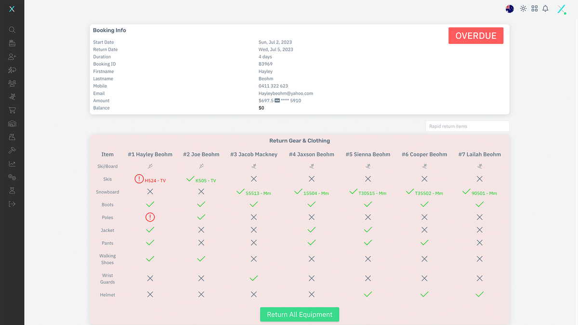
Task: Select Joe's returned ski K505 - TV
Action: [205, 181]
